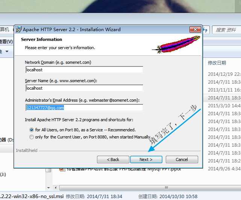Screen dimensions: 241x200
Task: Open the 查看(V) menu in Explorer
Action: [6, 42]
